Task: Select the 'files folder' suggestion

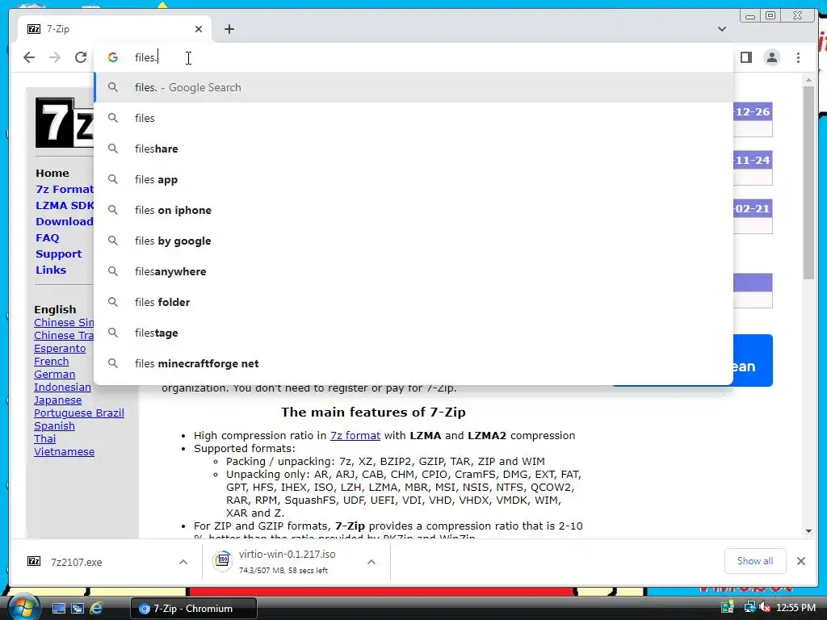Action: 414,302
